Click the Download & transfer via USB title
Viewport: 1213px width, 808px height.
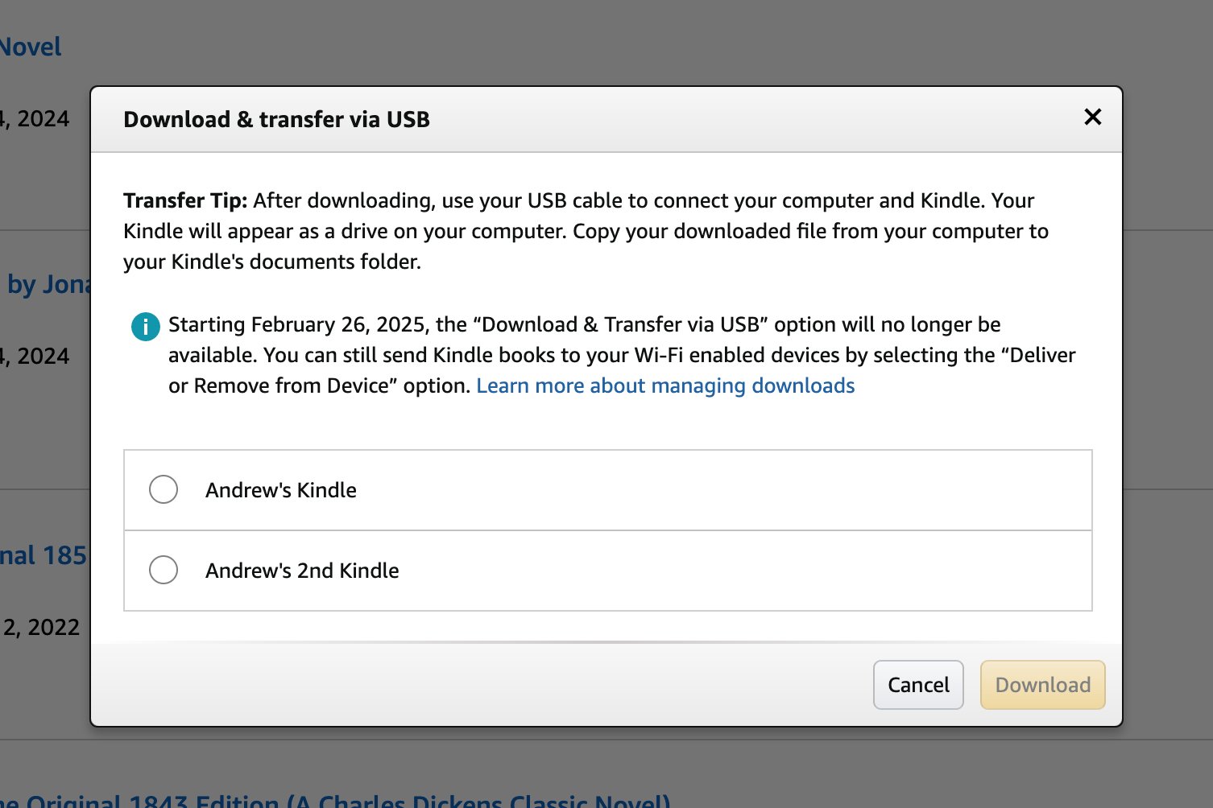275,119
